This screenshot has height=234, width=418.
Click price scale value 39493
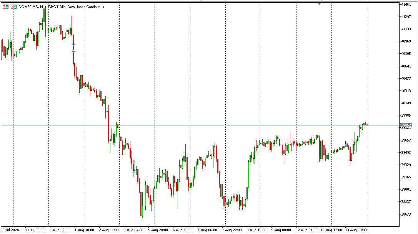click(406, 152)
